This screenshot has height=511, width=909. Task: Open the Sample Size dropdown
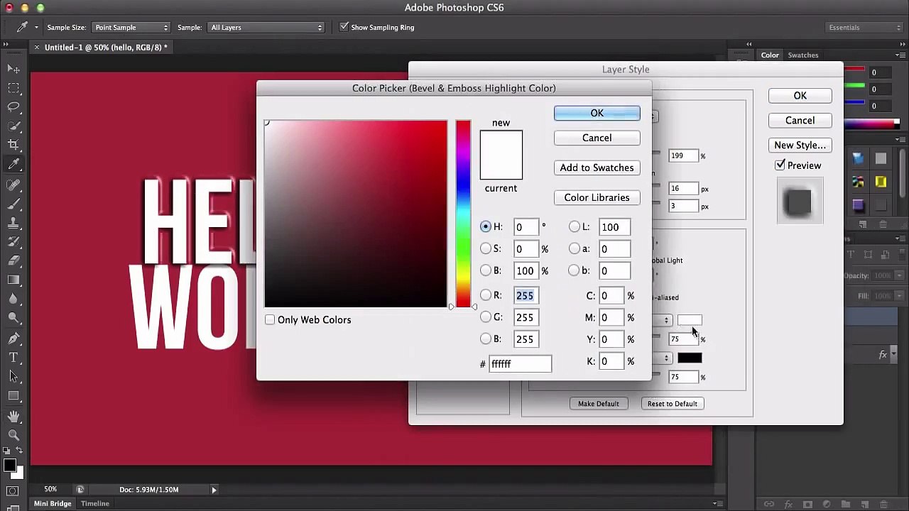pos(131,27)
